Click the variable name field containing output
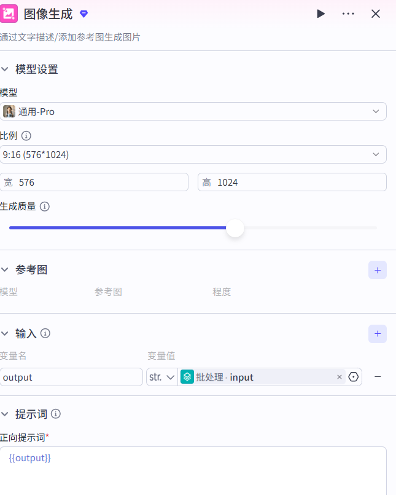The image size is (396, 495). coord(71,377)
